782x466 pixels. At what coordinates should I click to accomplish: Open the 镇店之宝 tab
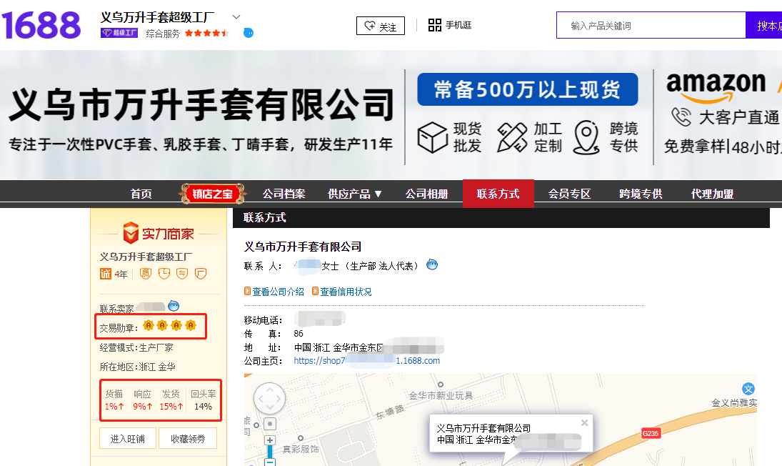click(212, 194)
